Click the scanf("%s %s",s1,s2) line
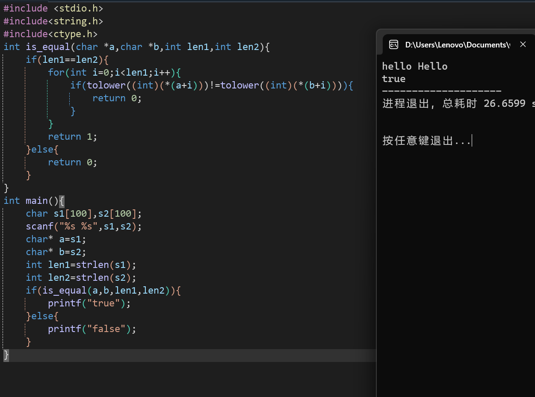The height and width of the screenshot is (397, 535). pyautogui.click(x=83, y=226)
